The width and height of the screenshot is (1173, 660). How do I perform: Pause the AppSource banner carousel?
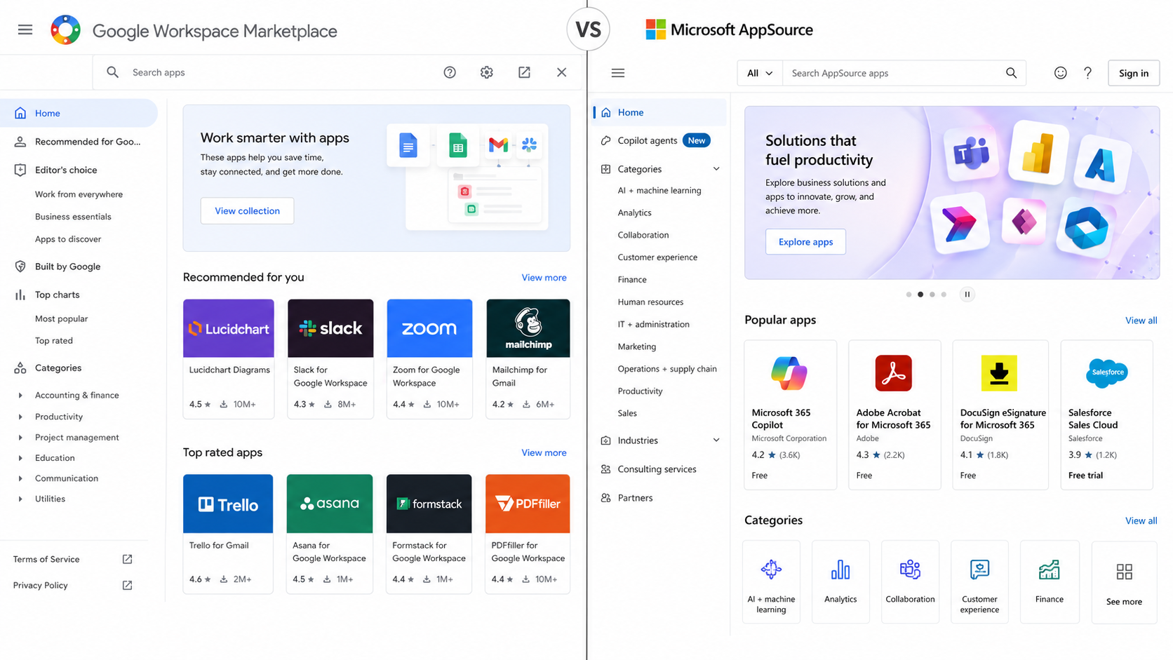[967, 295]
